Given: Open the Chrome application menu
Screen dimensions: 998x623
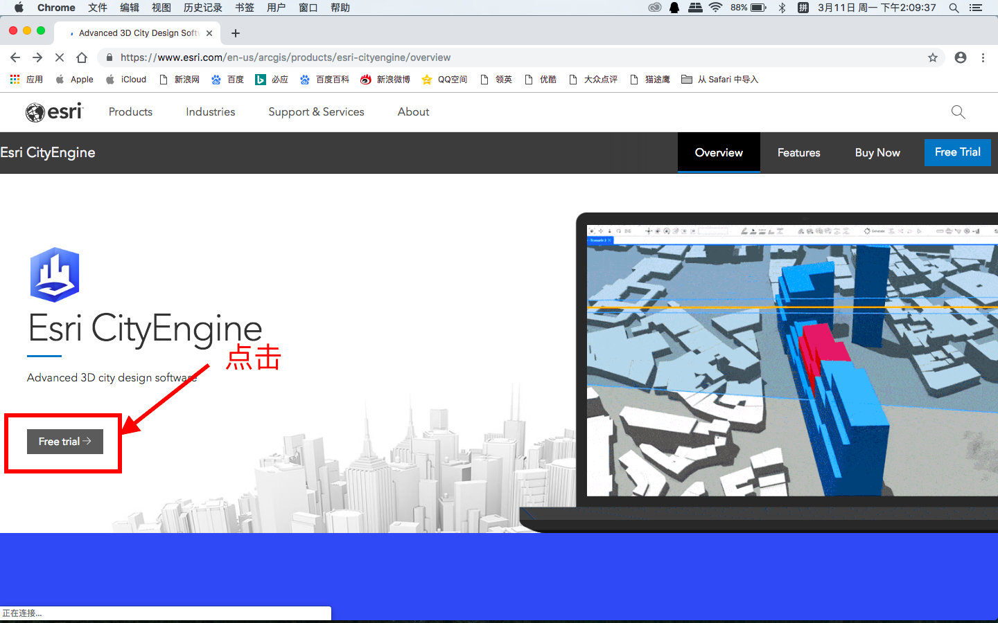Looking at the screenshot, I should 56,8.
